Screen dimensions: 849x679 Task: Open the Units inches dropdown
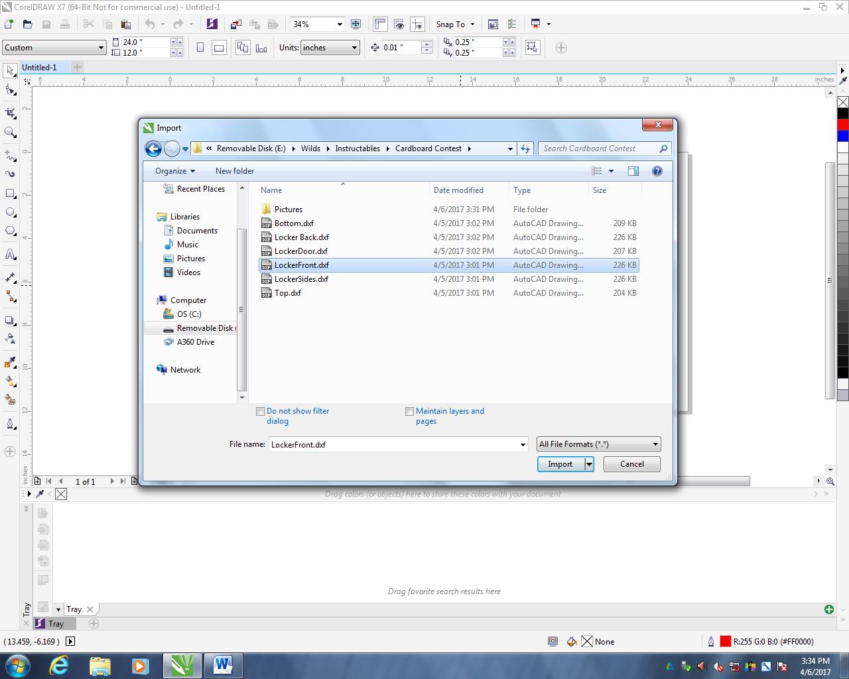pyautogui.click(x=354, y=48)
